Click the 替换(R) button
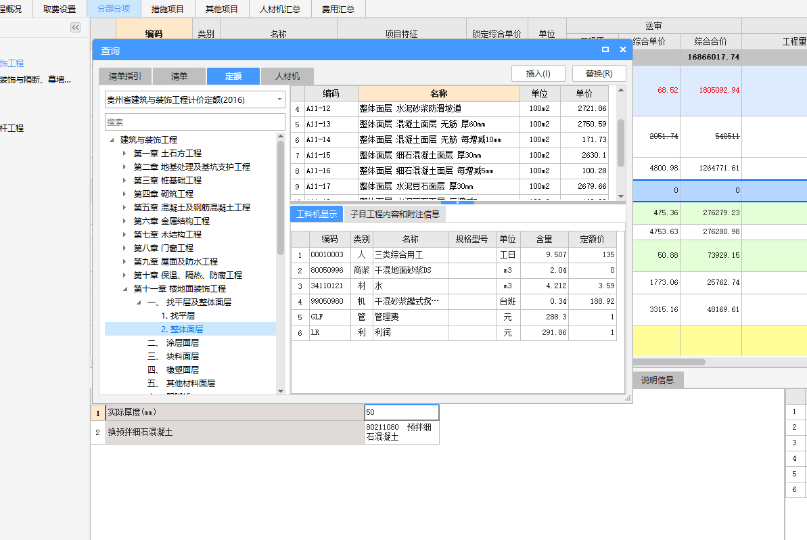 coord(599,74)
